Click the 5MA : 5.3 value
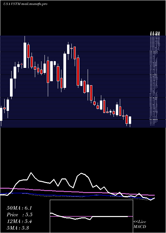The height and width of the screenshot is (233, 166). click(18, 228)
